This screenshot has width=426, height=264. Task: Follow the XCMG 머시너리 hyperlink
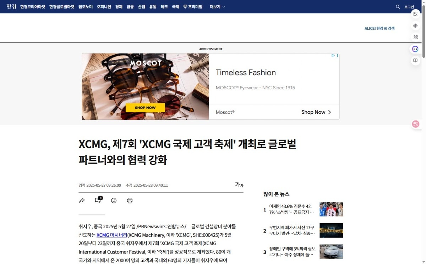(112, 235)
